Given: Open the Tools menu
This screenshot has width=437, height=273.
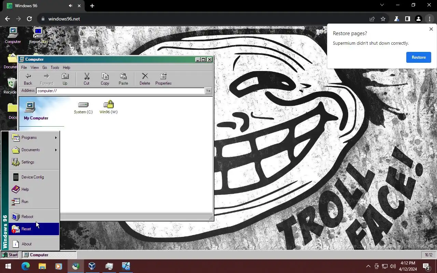Looking at the screenshot, I should tap(55, 68).
